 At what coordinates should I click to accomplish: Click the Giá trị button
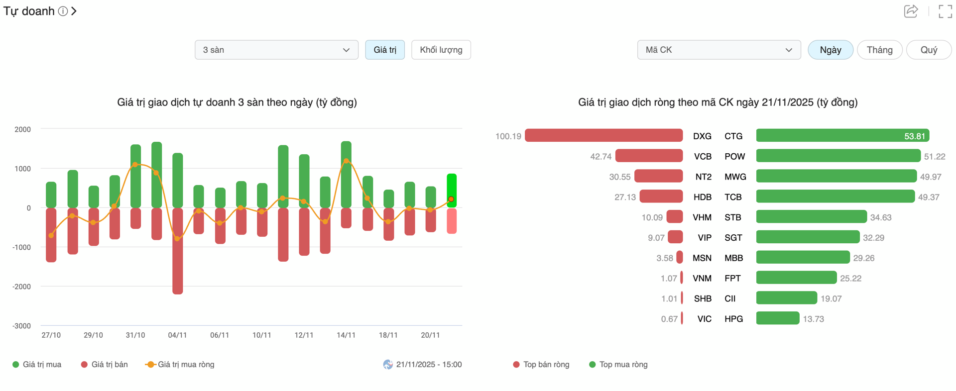point(385,50)
